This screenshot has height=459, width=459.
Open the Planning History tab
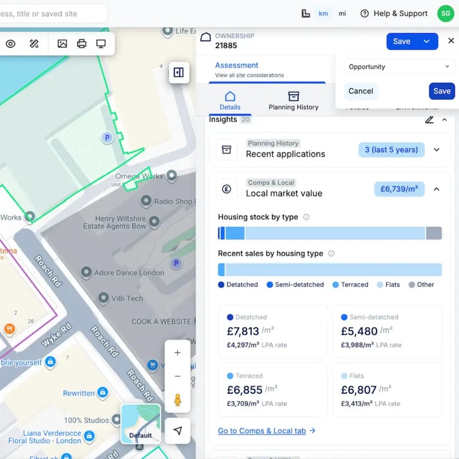tap(293, 100)
